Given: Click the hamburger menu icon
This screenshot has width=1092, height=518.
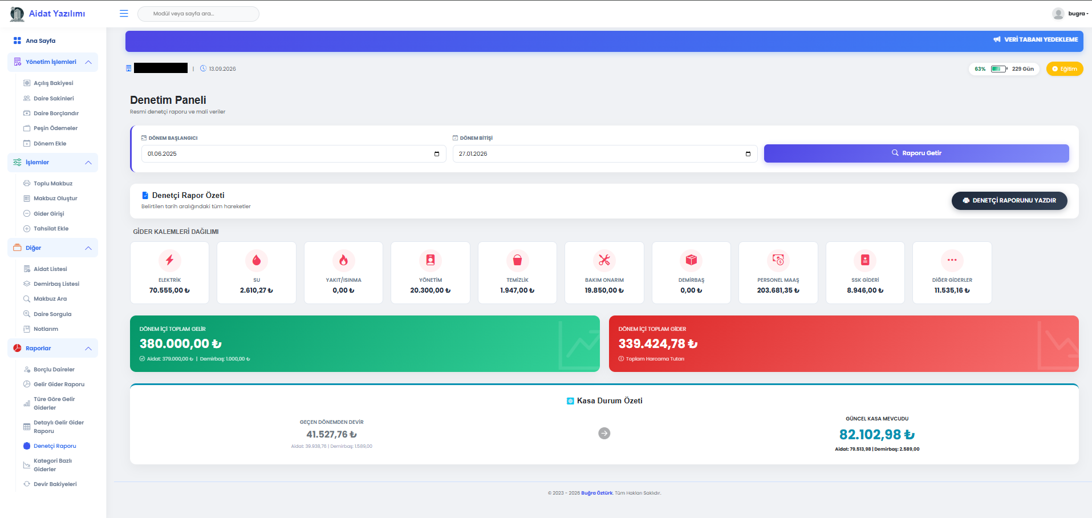Looking at the screenshot, I should pyautogui.click(x=124, y=14).
